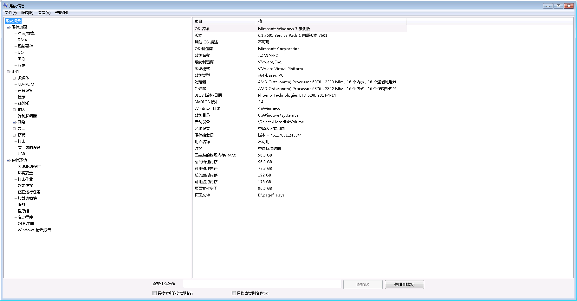Click the 查找(D) button
Image resolution: width=577 pixels, height=301 pixels.
click(x=363, y=285)
